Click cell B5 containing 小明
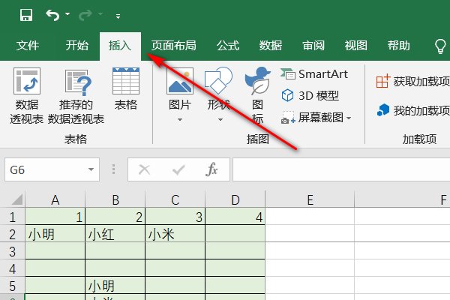The width and height of the screenshot is (450, 300). (x=115, y=286)
